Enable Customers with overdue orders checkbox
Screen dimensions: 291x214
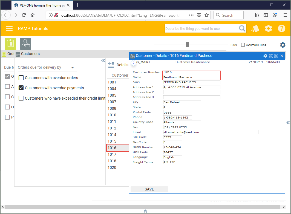21,78
